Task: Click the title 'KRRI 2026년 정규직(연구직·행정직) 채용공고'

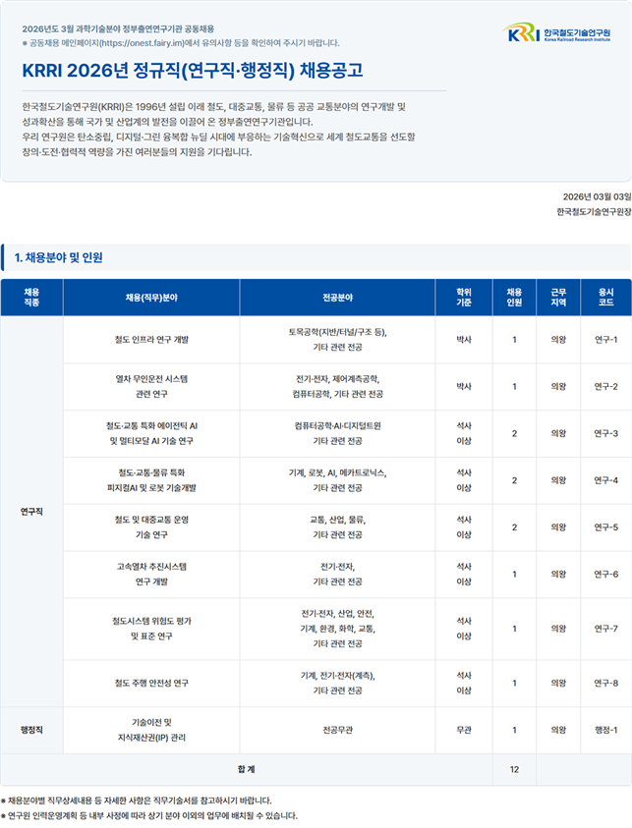Action: coord(193,71)
